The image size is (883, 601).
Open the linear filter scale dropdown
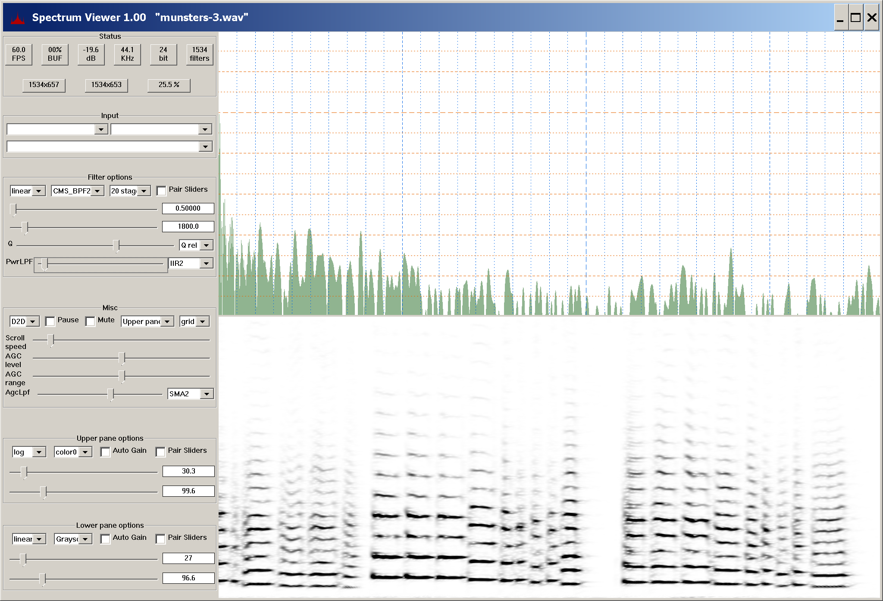[x=28, y=191]
